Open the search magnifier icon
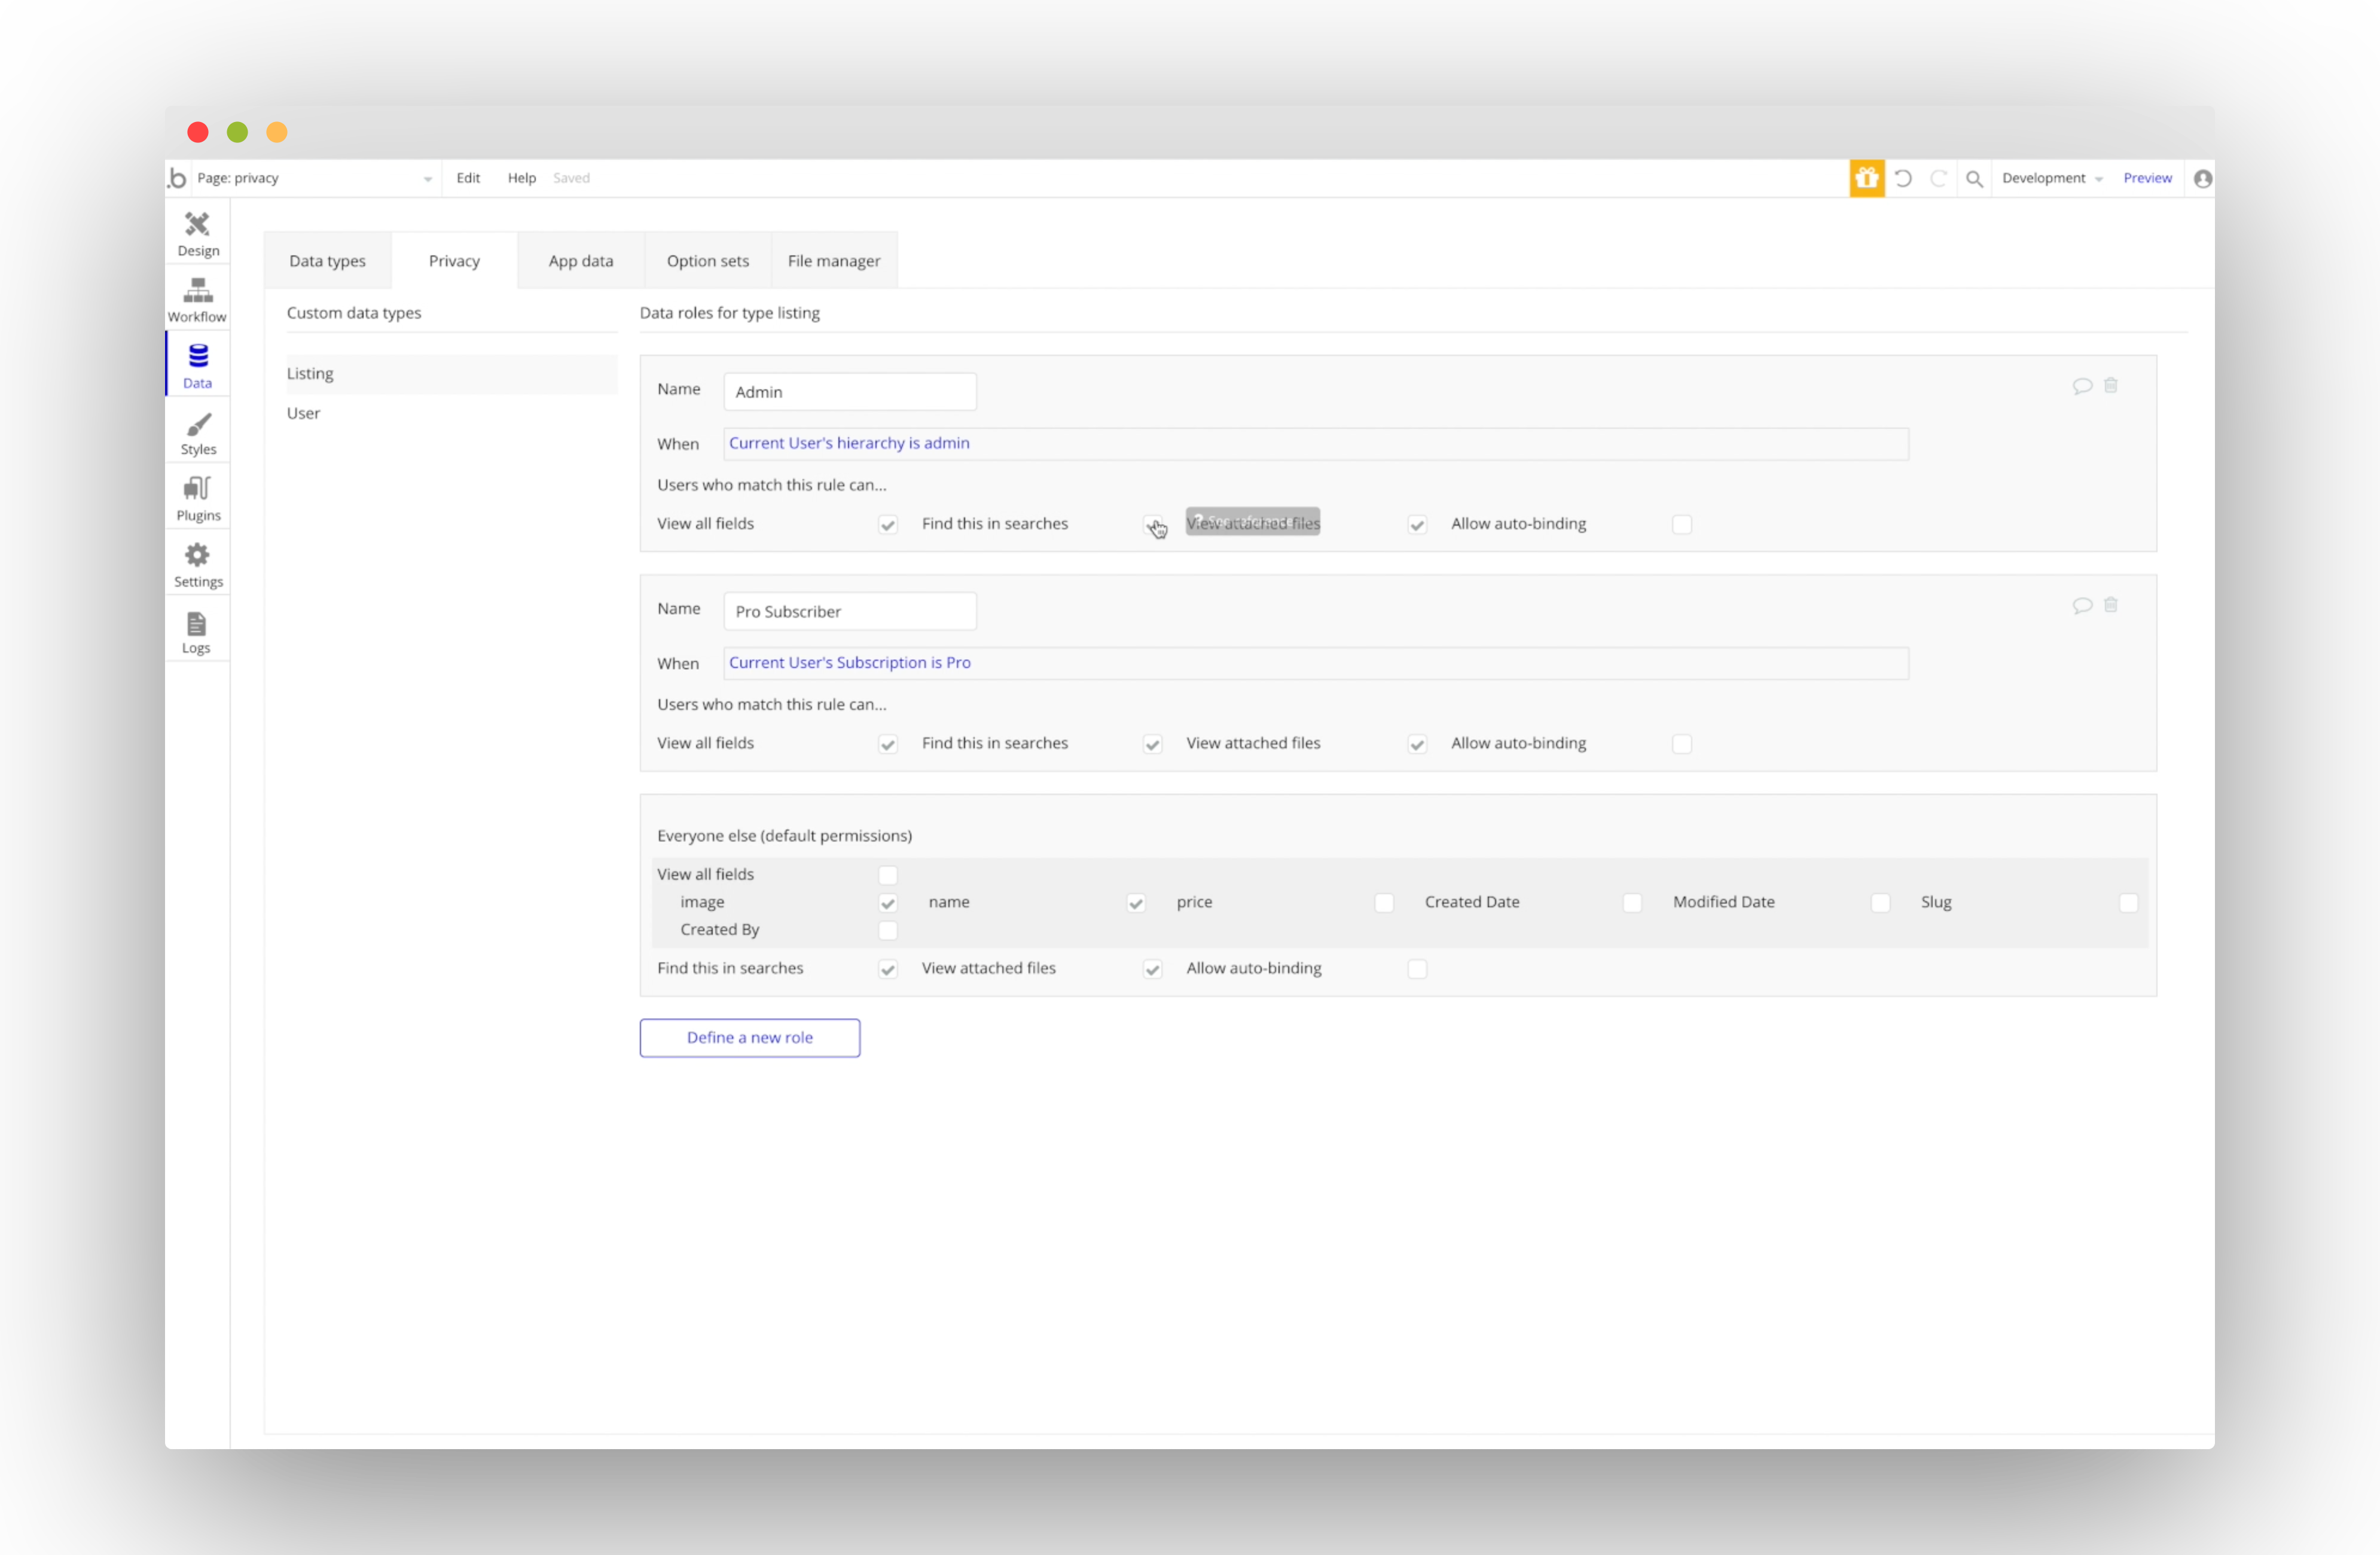The height and width of the screenshot is (1555, 2380). [1974, 178]
